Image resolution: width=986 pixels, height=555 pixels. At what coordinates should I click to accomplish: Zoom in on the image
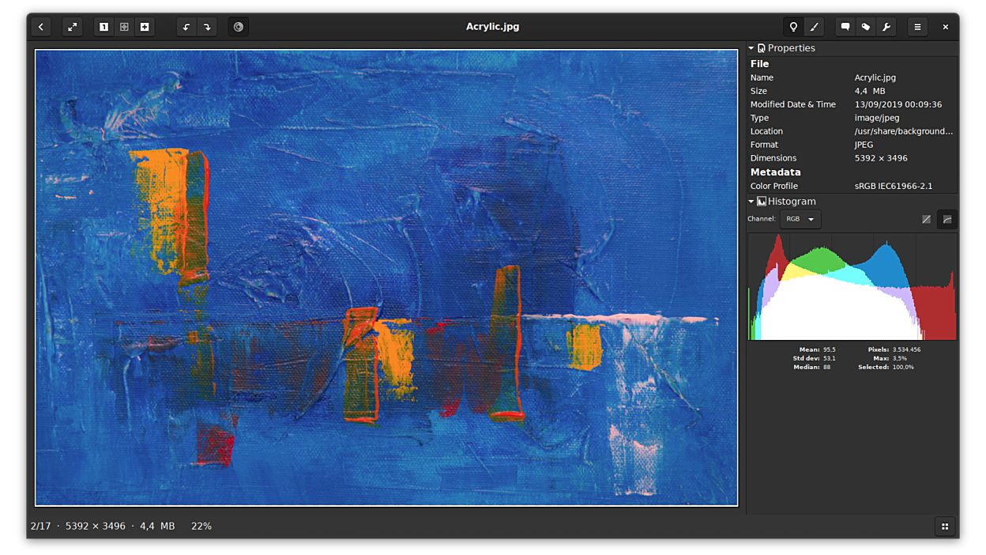pos(145,27)
